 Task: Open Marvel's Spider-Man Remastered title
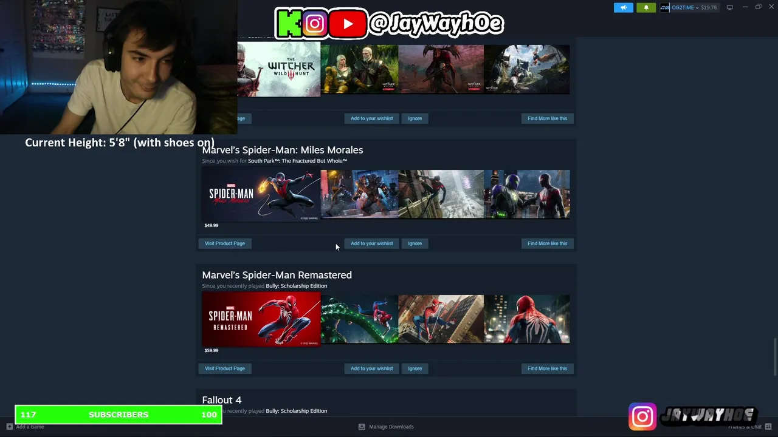(277, 275)
